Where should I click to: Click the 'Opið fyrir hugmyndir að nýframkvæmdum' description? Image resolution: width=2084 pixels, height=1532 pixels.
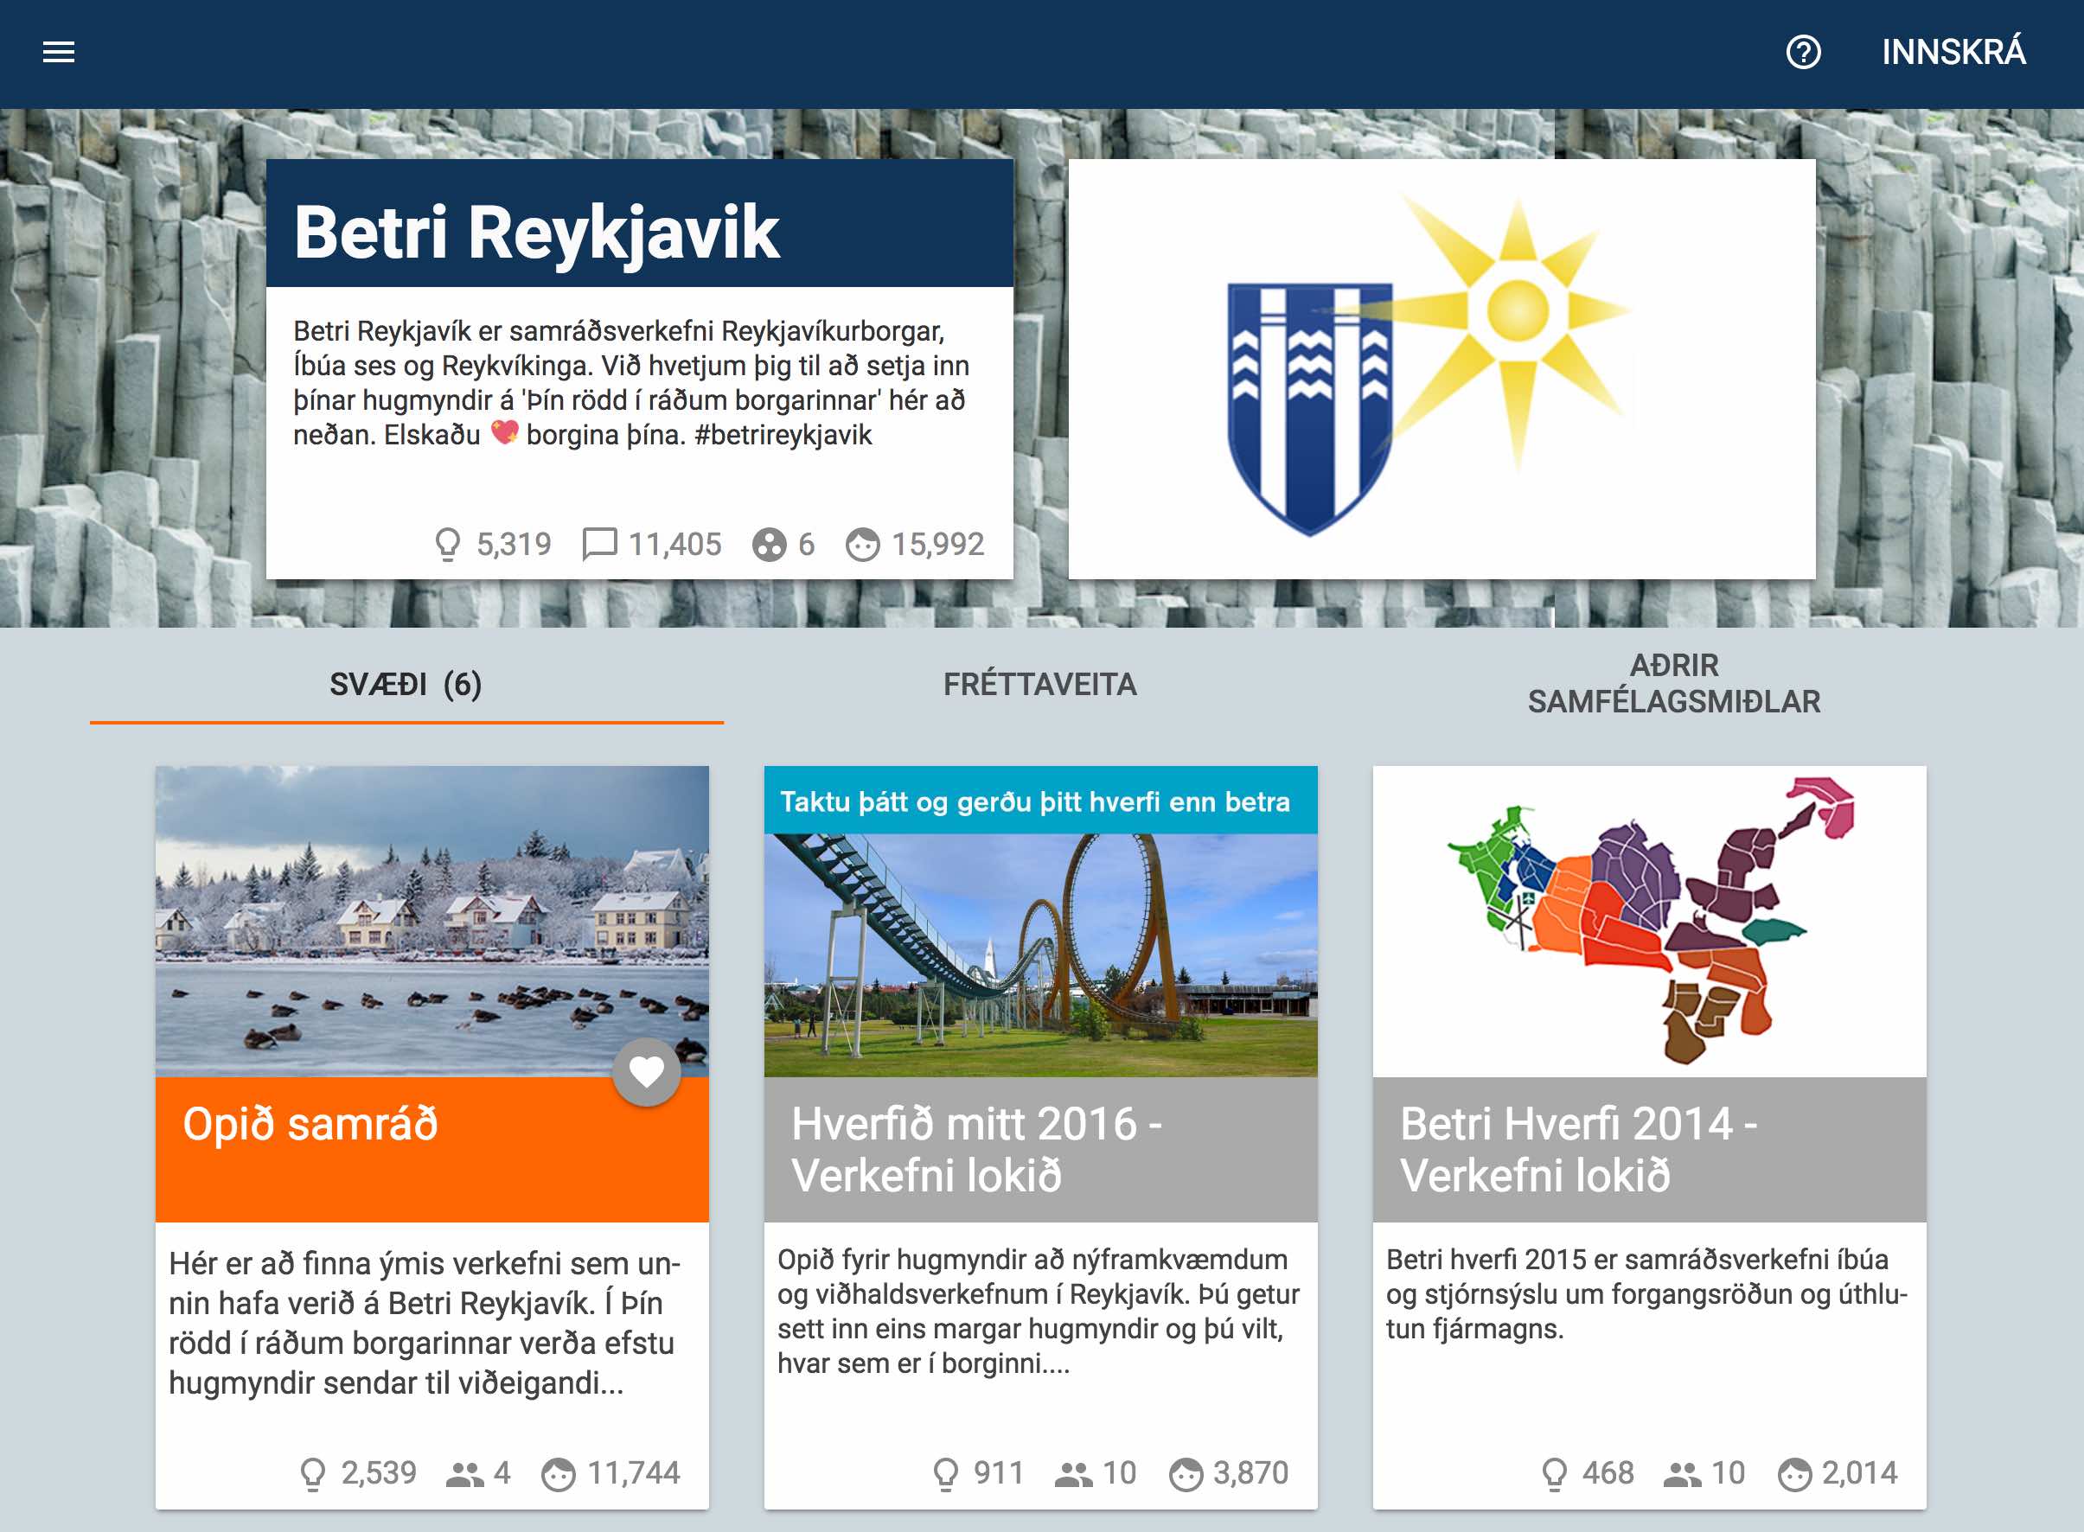click(1039, 1312)
